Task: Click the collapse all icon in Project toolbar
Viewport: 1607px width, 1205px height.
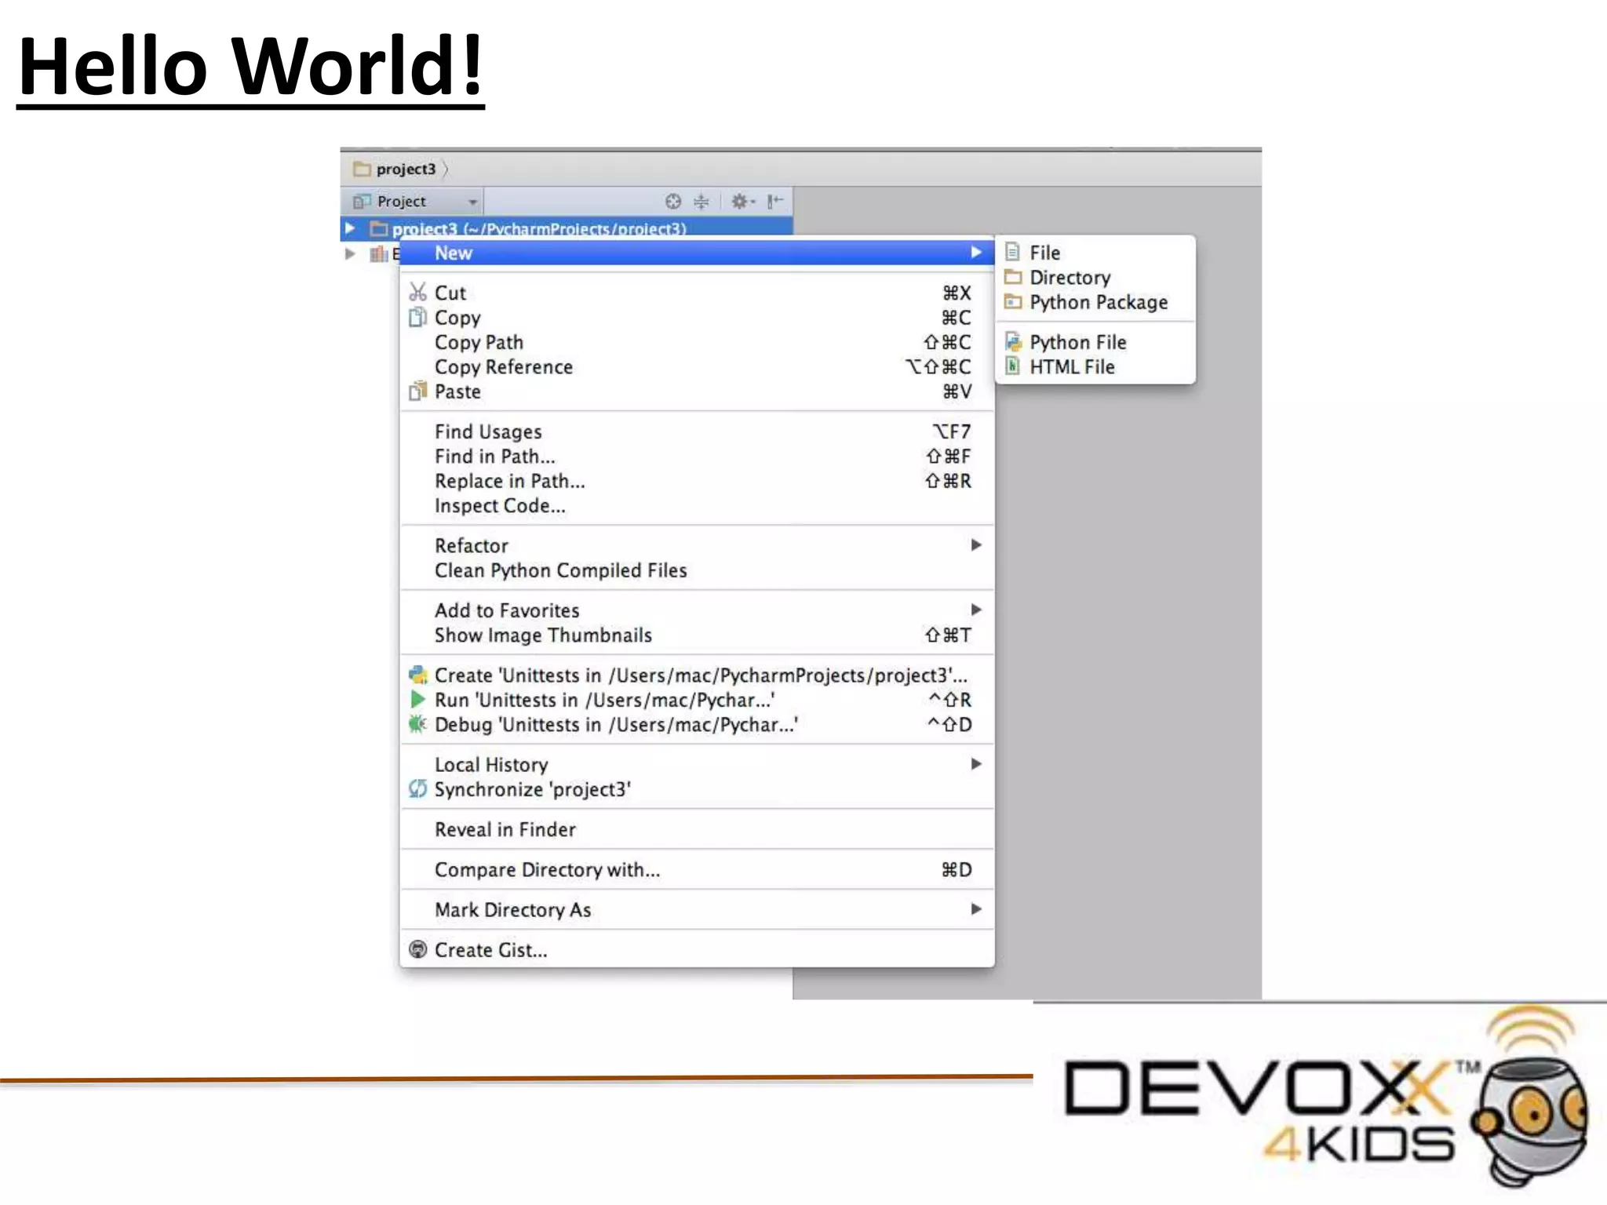Action: tap(701, 202)
